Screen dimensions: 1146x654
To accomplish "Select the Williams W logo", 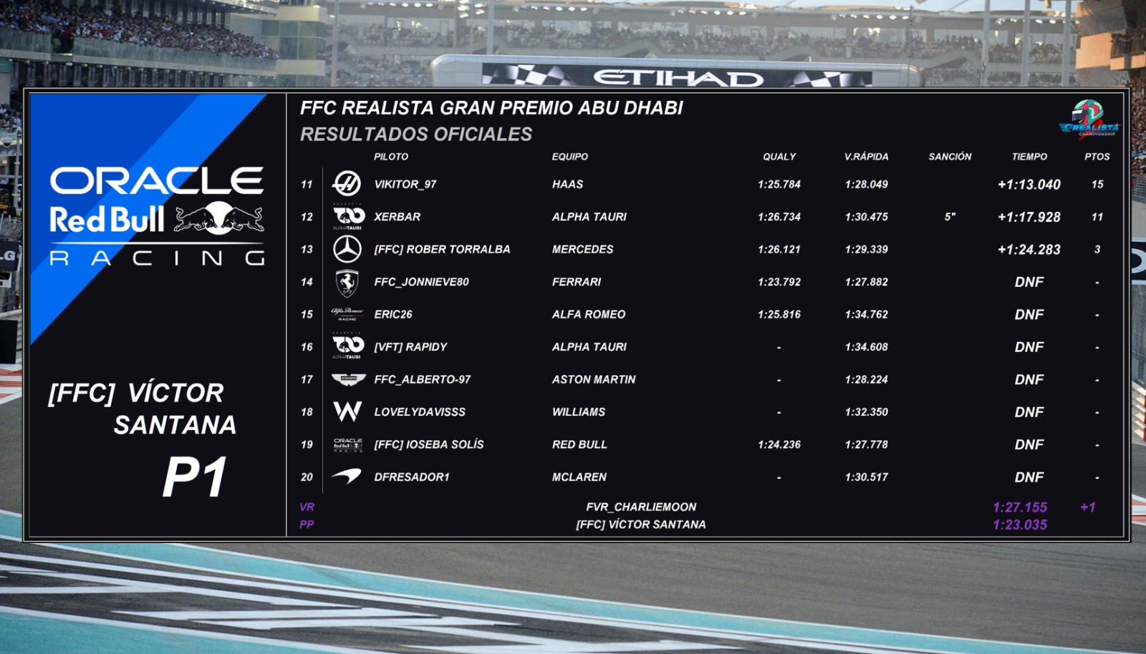I will (347, 411).
